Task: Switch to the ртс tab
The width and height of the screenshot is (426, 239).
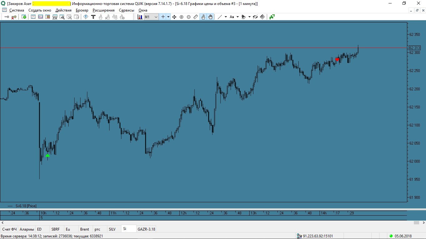Action: [100, 229]
